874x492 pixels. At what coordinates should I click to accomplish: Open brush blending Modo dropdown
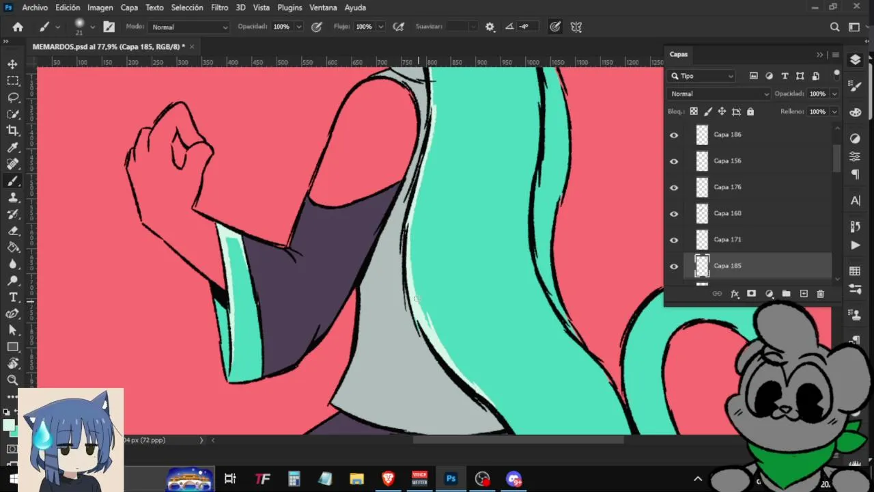(189, 27)
